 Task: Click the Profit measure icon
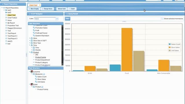34,30
